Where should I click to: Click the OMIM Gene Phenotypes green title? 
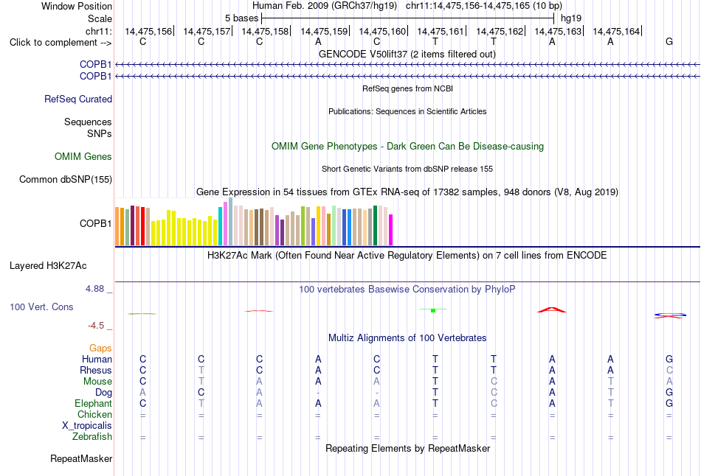(x=408, y=147)
